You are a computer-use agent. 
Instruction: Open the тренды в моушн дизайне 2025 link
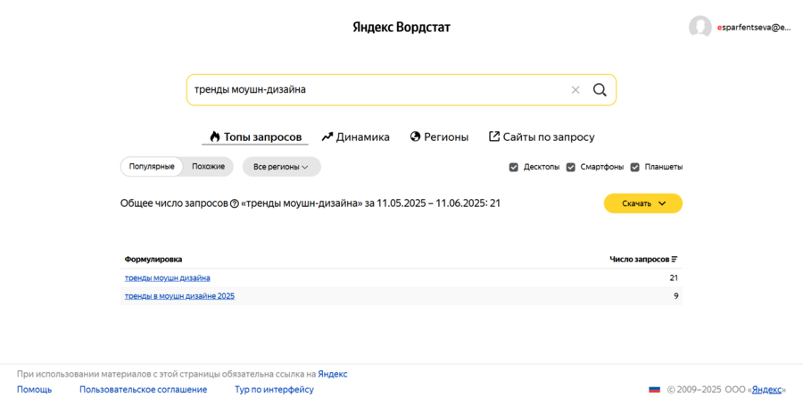pos(179,296)
